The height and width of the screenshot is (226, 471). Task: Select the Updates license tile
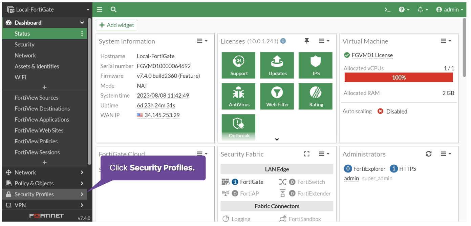click(277, 65)
